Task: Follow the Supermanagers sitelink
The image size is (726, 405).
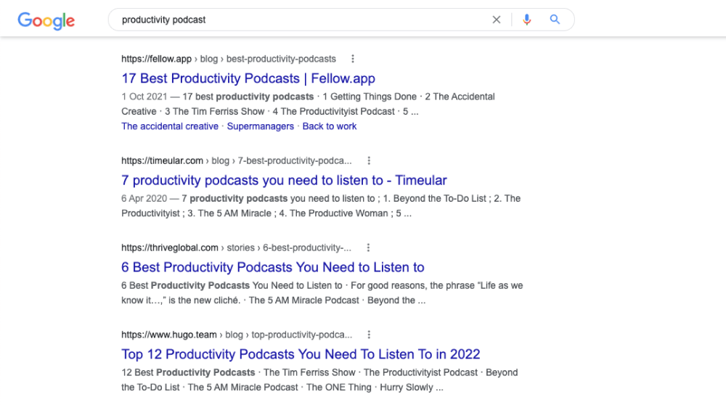Action: 260,126
